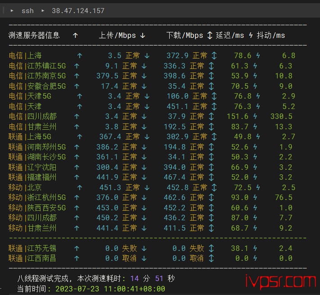Screen dimensions: 320x295
Task: Click the up-down arrow icon before 延迟/ms header
Action: [210, 35]
